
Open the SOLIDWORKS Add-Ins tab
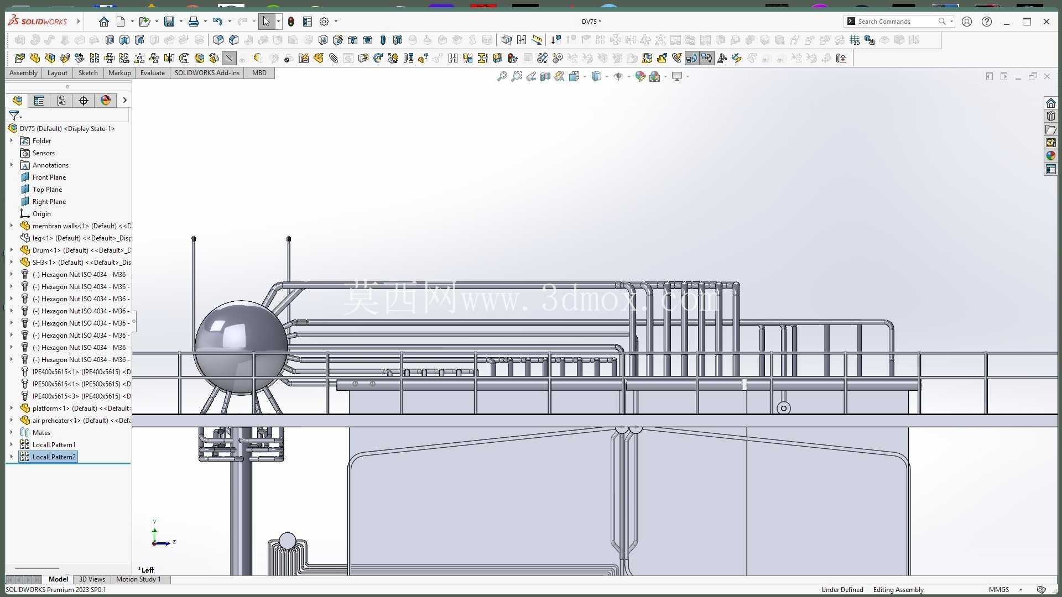click(207, 73)
